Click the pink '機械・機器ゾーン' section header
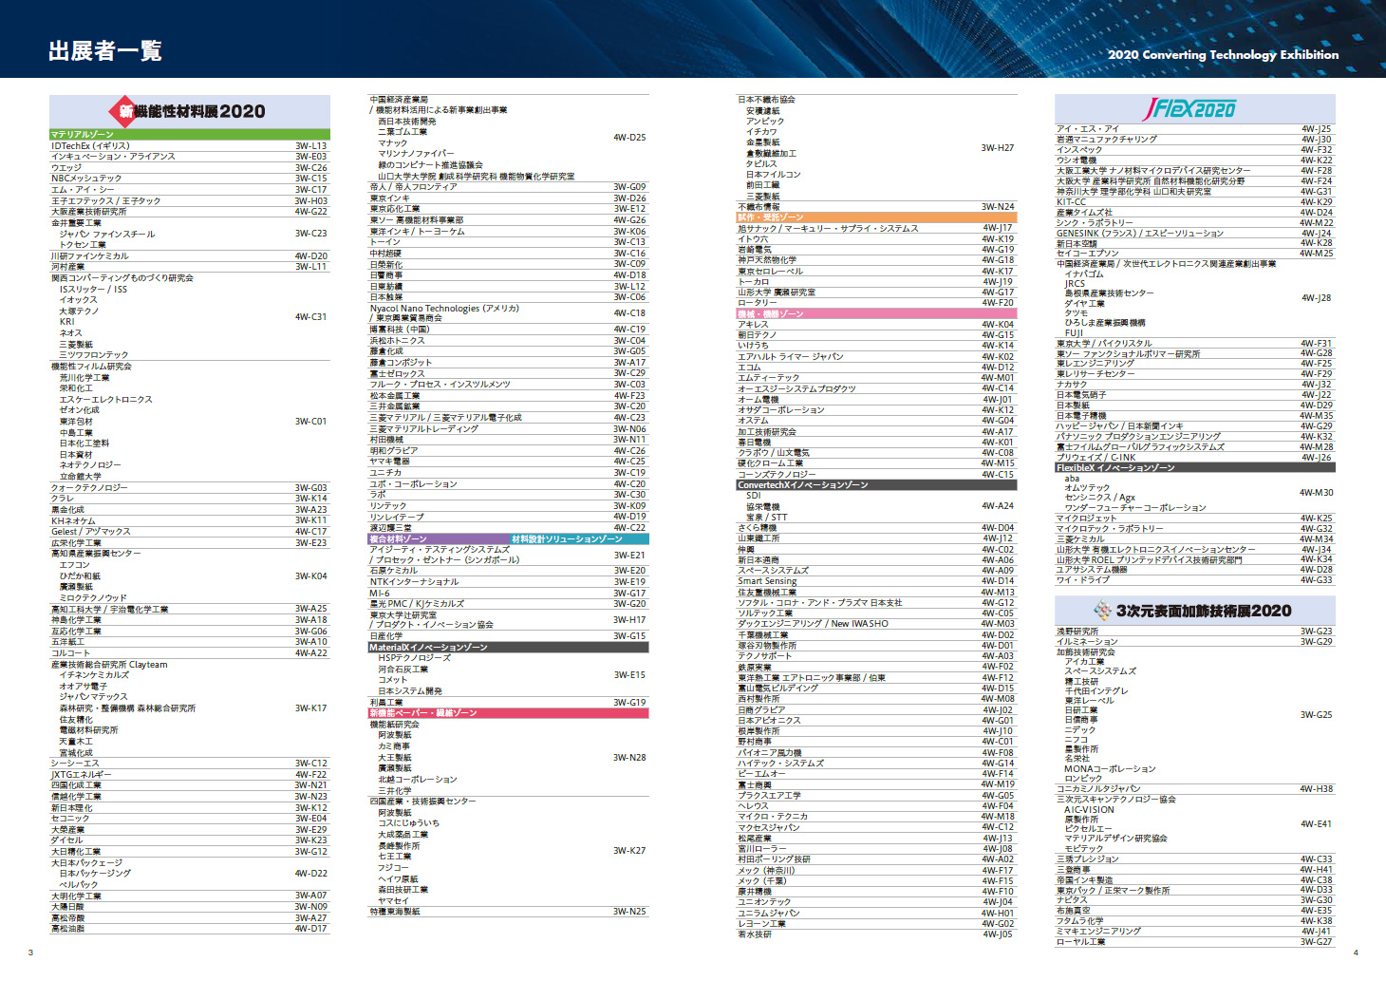 (876, 313)
